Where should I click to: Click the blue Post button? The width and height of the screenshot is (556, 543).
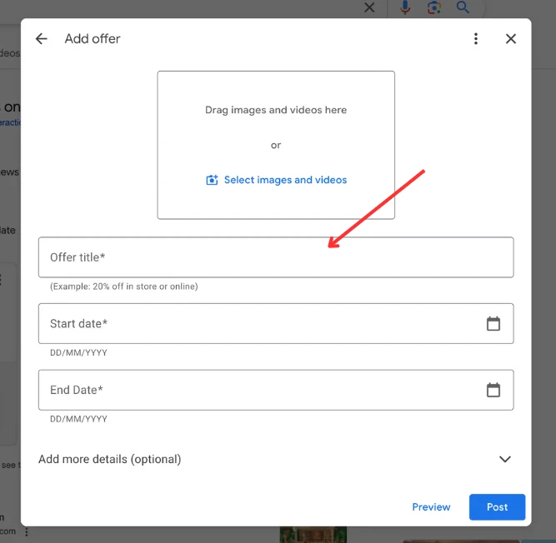pyautogui.click(x=497, y=507)
